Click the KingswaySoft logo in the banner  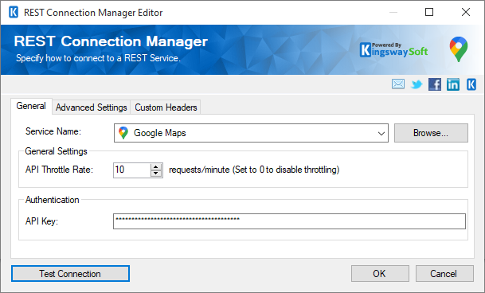pos(393,50)
